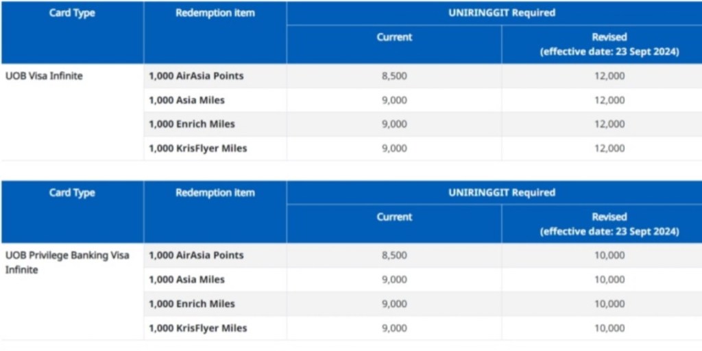Click the 8,500 current value in the Privilege Banking table

tap(394, 255)
